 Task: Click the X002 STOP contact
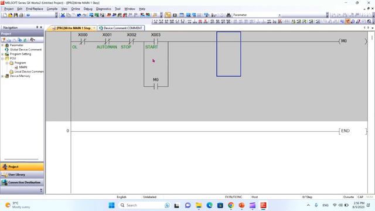(131, 42)
